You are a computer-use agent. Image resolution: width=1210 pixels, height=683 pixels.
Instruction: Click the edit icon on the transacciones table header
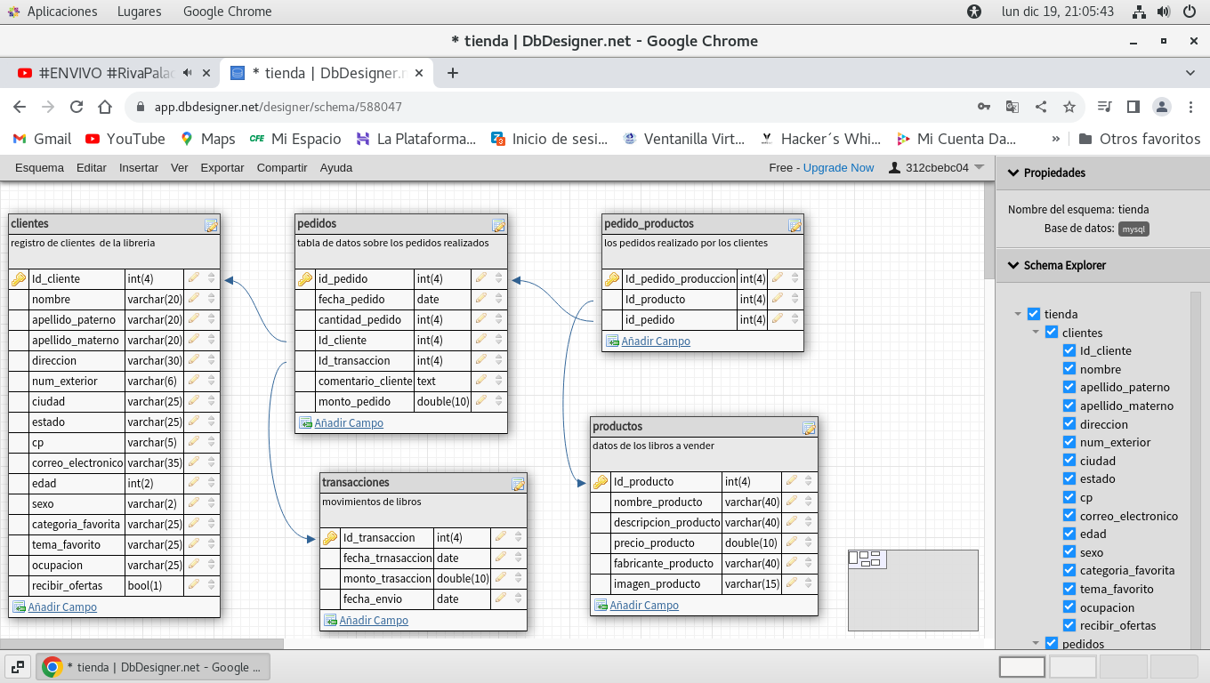point(518,484)
